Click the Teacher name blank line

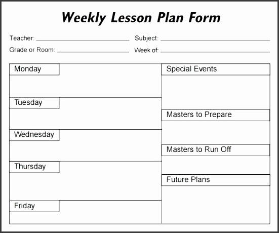tap(83, 40)
